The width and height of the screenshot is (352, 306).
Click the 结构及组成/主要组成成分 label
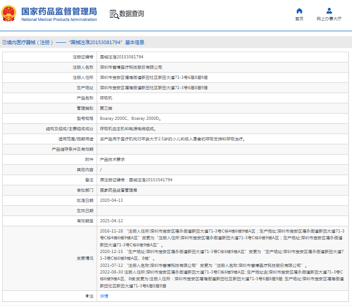(x=70, y=129)
